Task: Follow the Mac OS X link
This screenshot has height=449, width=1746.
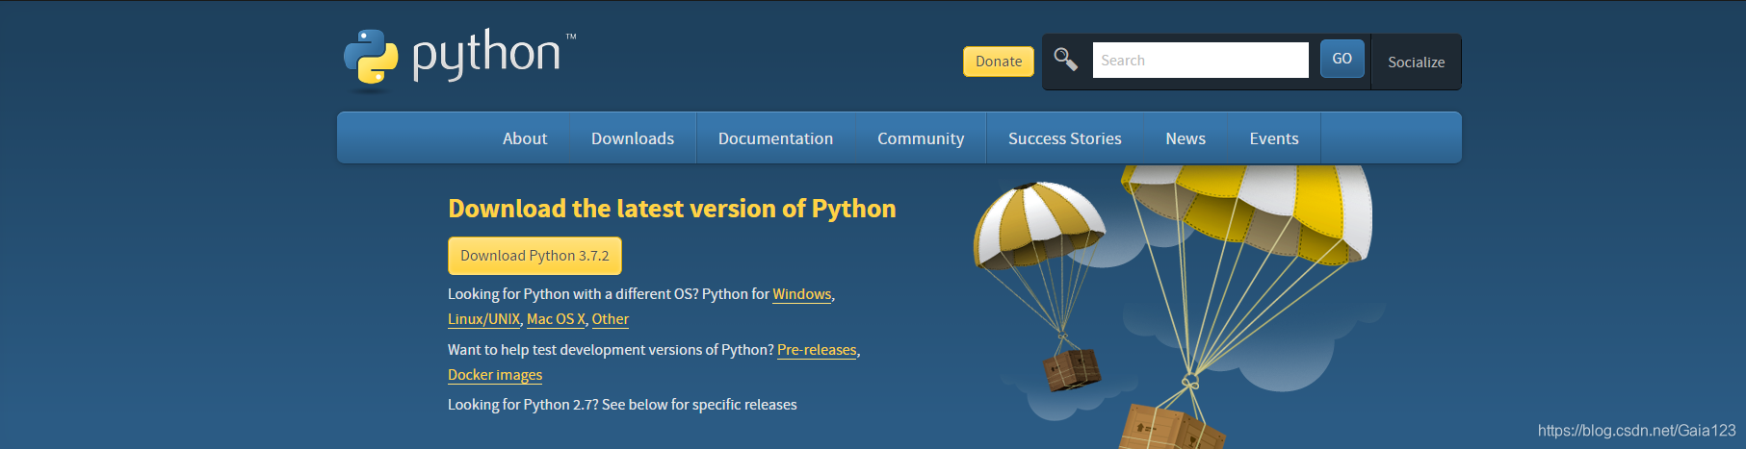Action: click(556, 319)
